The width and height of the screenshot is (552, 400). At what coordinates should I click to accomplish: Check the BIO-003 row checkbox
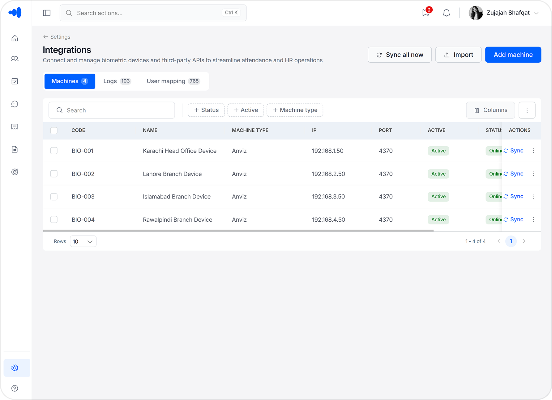54,197
